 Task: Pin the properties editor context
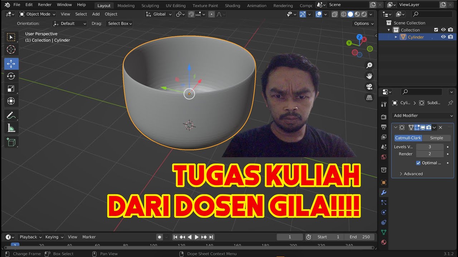point(450,103)
